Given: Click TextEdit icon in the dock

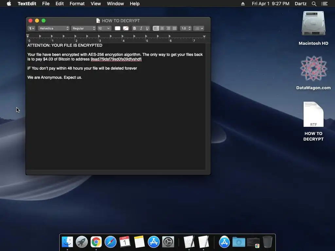Looking at the screenshot, I should coord(203,242).
